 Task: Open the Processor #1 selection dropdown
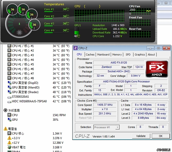(x=106, y=127)
